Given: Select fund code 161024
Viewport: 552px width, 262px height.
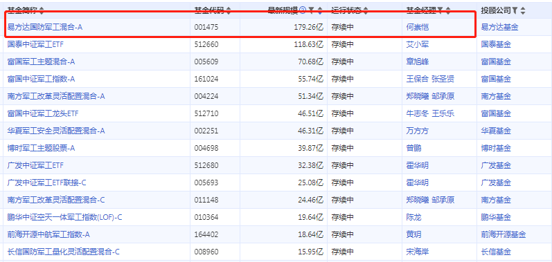Looking at the screenshot, I should pyautogui.click(x=206, y=79).
